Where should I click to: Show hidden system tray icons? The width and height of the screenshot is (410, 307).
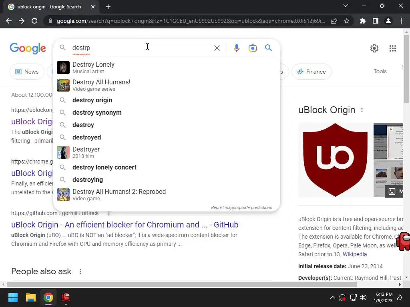[332, 297]
